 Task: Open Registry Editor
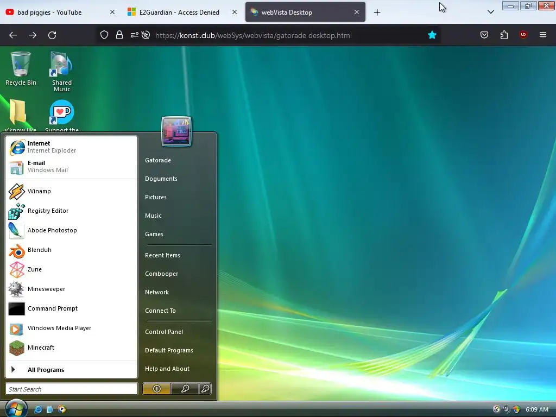[x=71, y=211]
